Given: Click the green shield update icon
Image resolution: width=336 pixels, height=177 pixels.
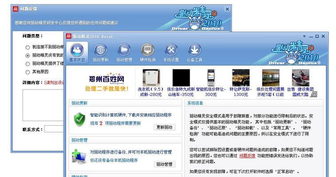Looking at the screenshot, I should coord(79,119).
